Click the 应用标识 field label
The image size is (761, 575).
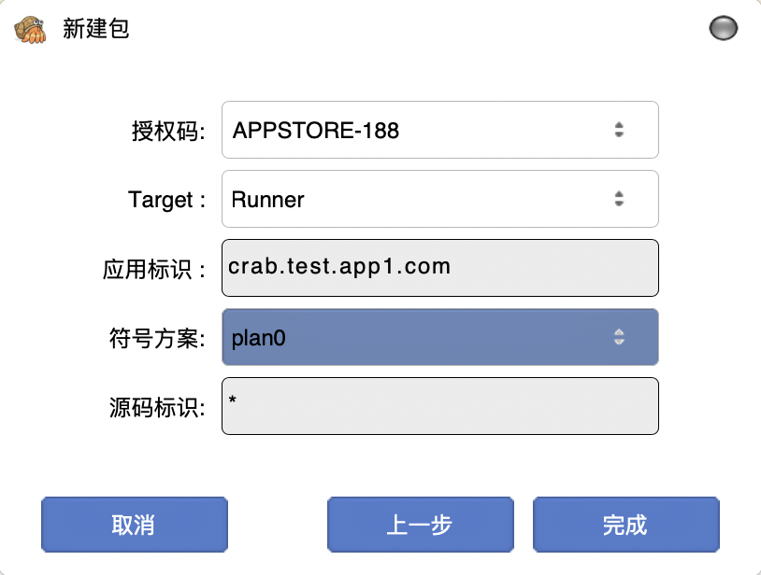(153, 270)
